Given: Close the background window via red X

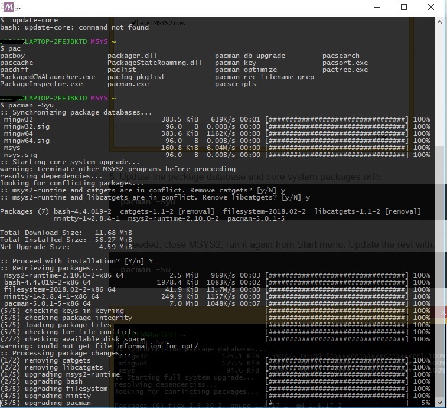Looking at the screenshot, I should (x=443, y=311).
